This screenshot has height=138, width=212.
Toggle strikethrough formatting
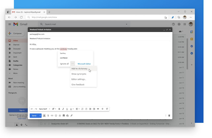(102, 109)
